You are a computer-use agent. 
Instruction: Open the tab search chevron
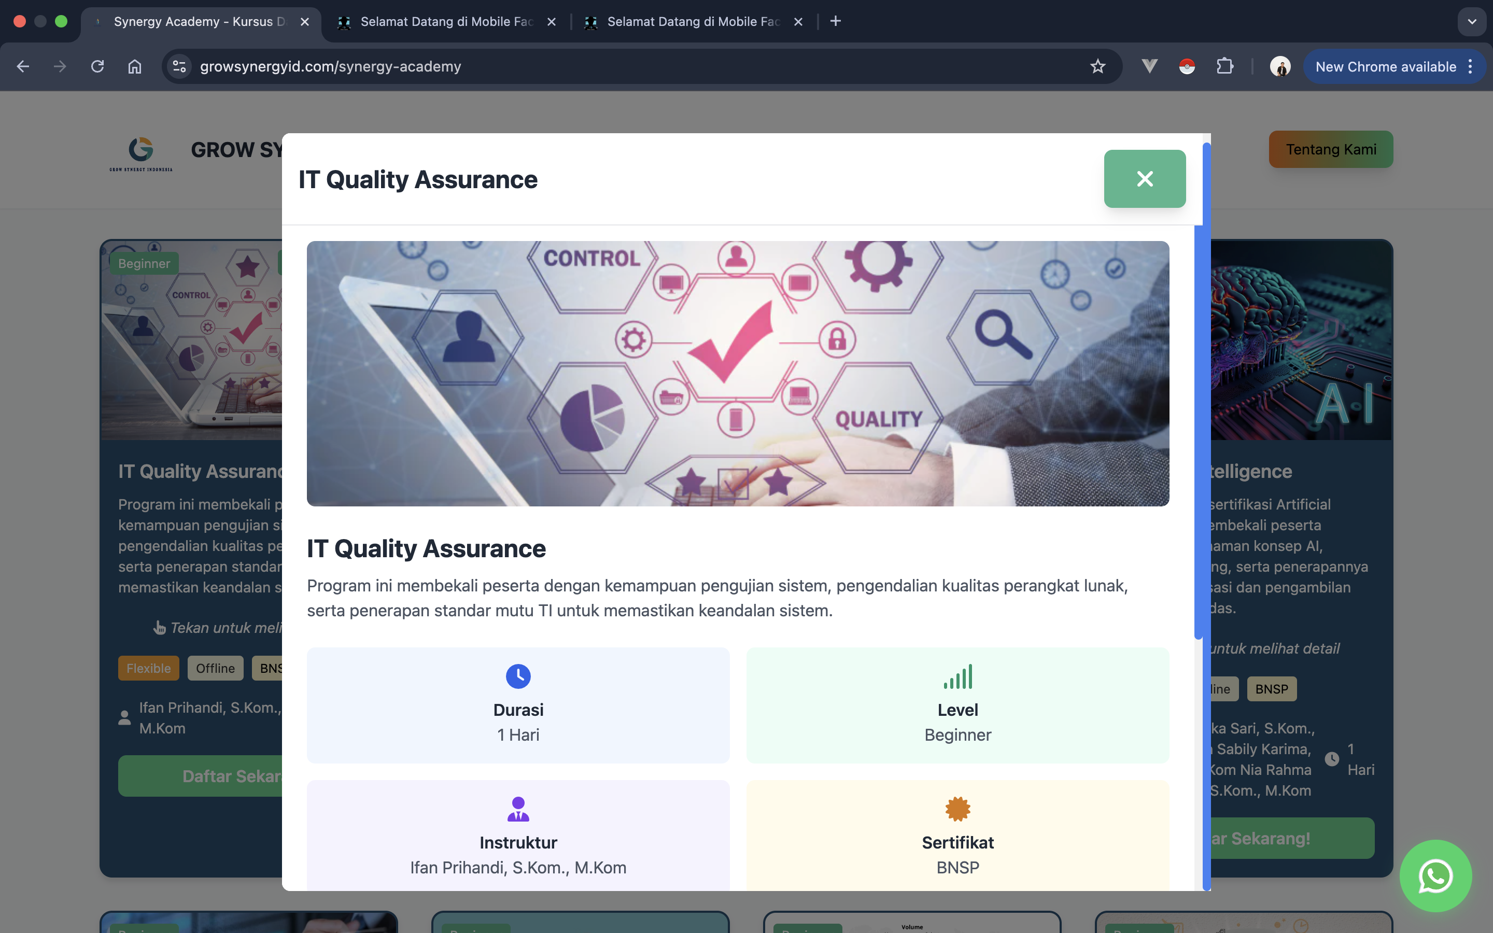point(1473,21)
